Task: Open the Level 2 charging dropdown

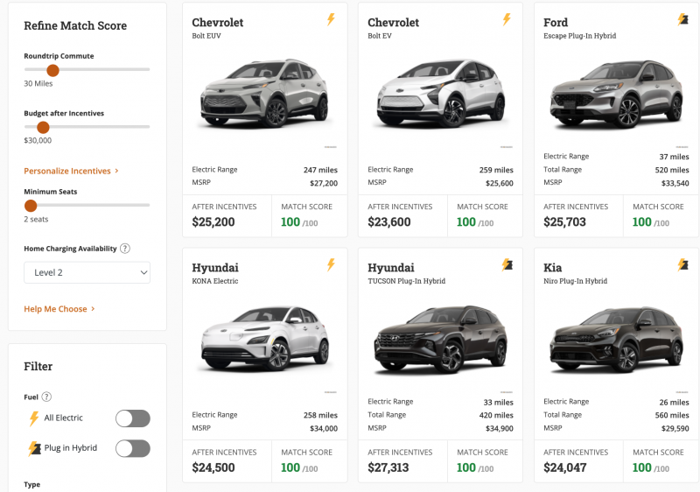Action: click(87, 272)
